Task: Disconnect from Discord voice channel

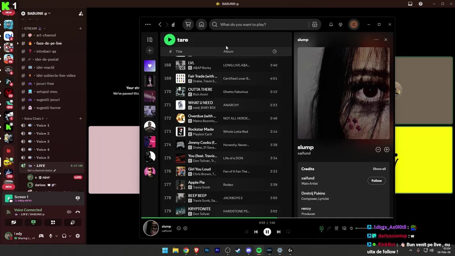Action: click(x=77, y=212)
